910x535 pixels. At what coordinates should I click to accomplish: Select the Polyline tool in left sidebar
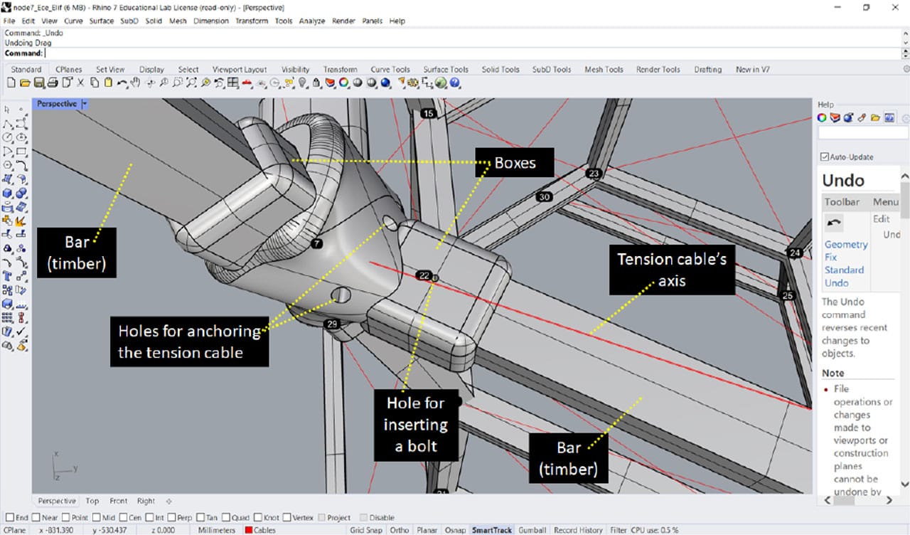(x=6, y=124)
